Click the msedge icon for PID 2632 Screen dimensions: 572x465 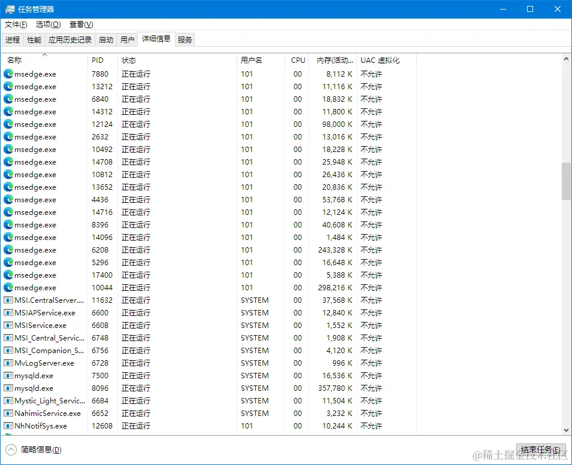coord(8,136)
